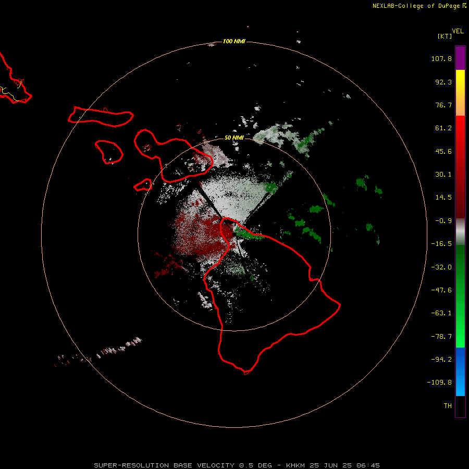Click the light blue segment of color bar
This screenshot has height=469, width=469.
click(460, 385)
